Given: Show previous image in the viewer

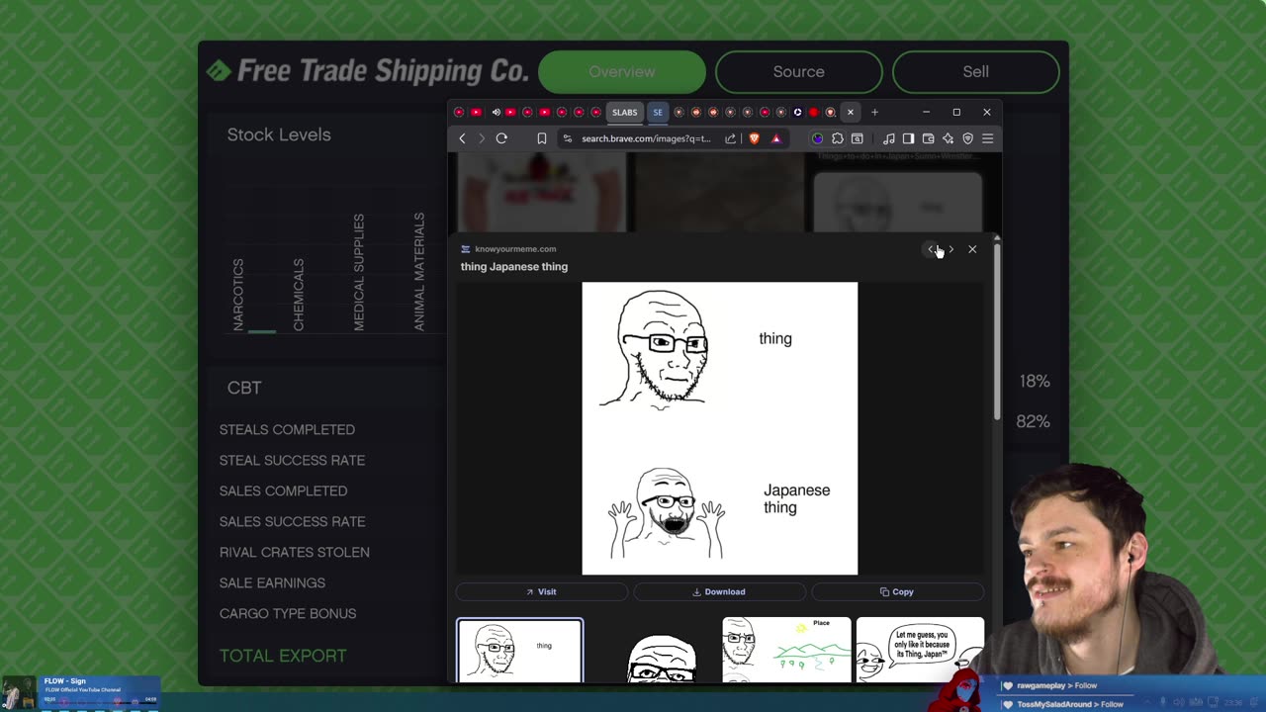Looking at the screenshot, I should 931,249.
